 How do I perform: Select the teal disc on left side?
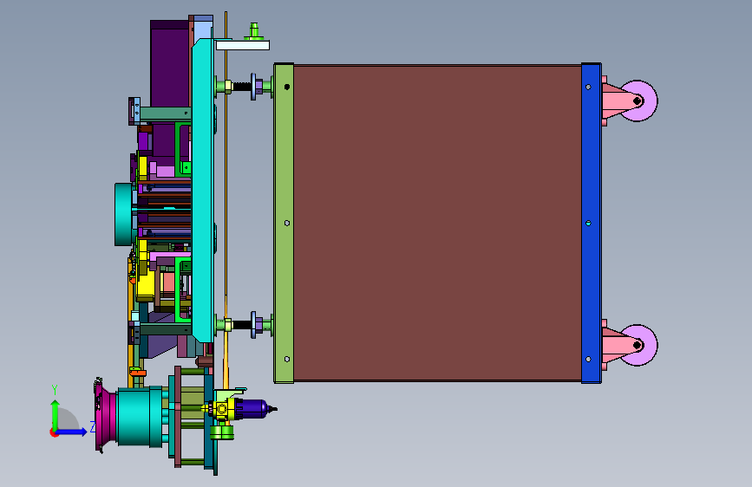[x=123, y=214]
